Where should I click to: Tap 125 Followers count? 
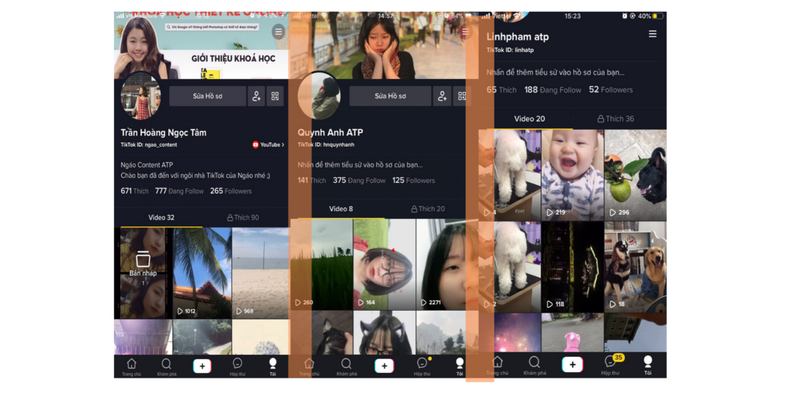click(413, 180)
